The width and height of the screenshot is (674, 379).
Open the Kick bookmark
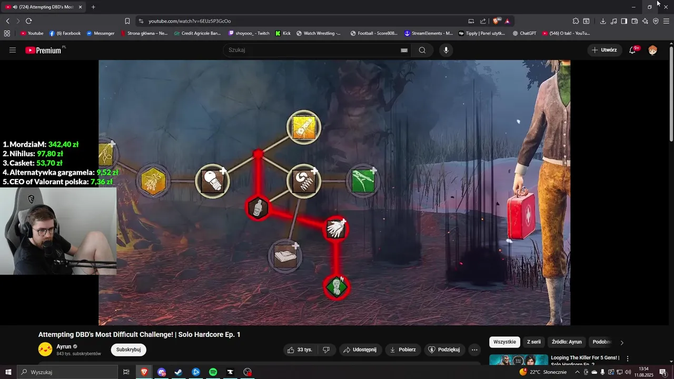(283, 33)
